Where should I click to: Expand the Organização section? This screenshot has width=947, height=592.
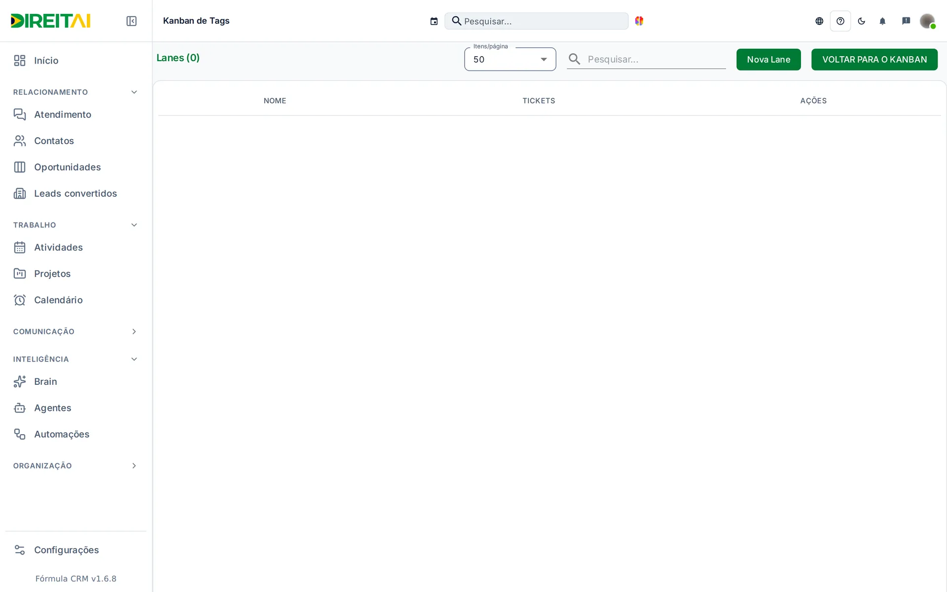point(76,466)
